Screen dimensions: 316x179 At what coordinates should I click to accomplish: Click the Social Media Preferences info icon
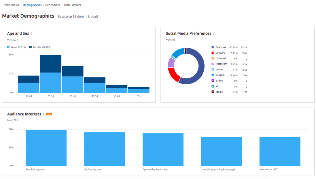[213, 34]
